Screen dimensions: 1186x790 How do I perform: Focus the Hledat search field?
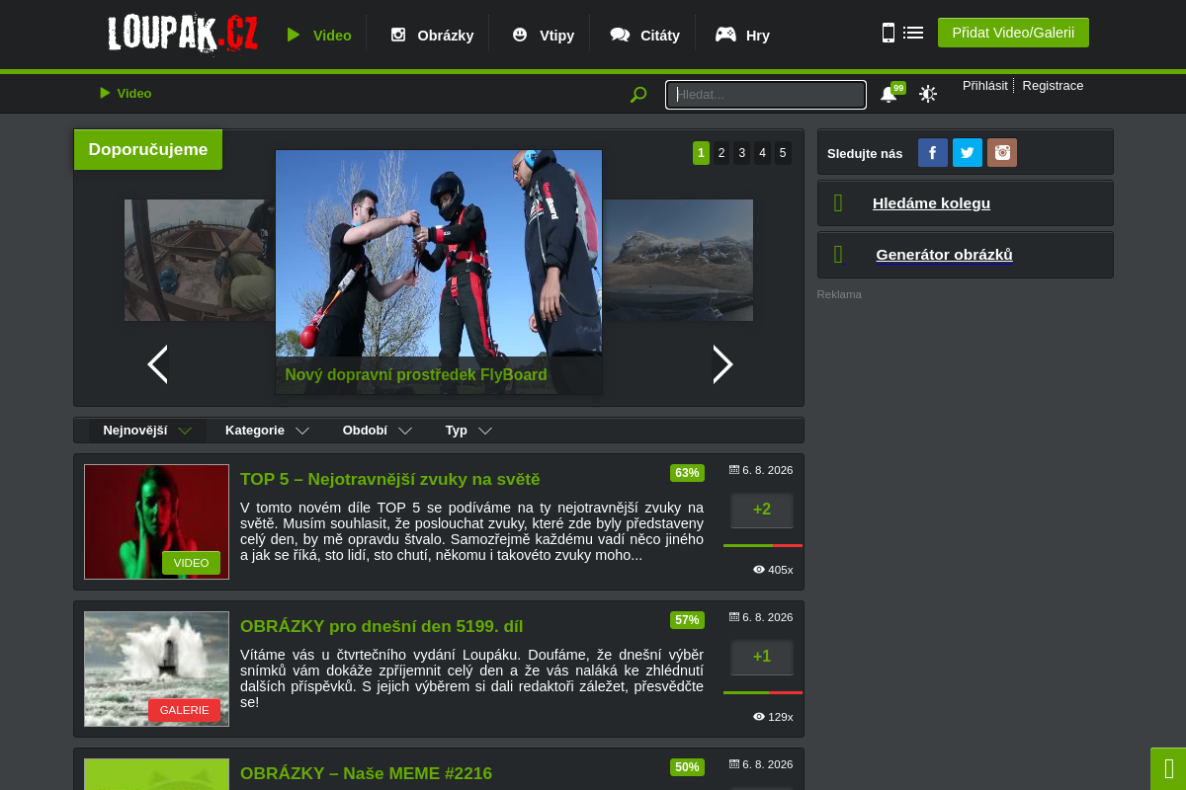pyautogui.click(x=766, y=95)
